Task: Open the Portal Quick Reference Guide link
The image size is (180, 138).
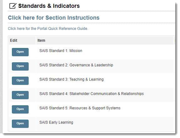Action: (48, 29)
